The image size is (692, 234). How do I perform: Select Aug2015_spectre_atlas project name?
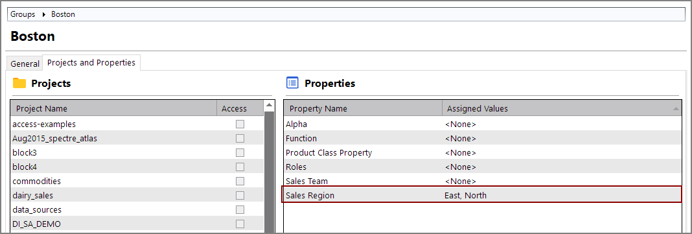point(54,139)
